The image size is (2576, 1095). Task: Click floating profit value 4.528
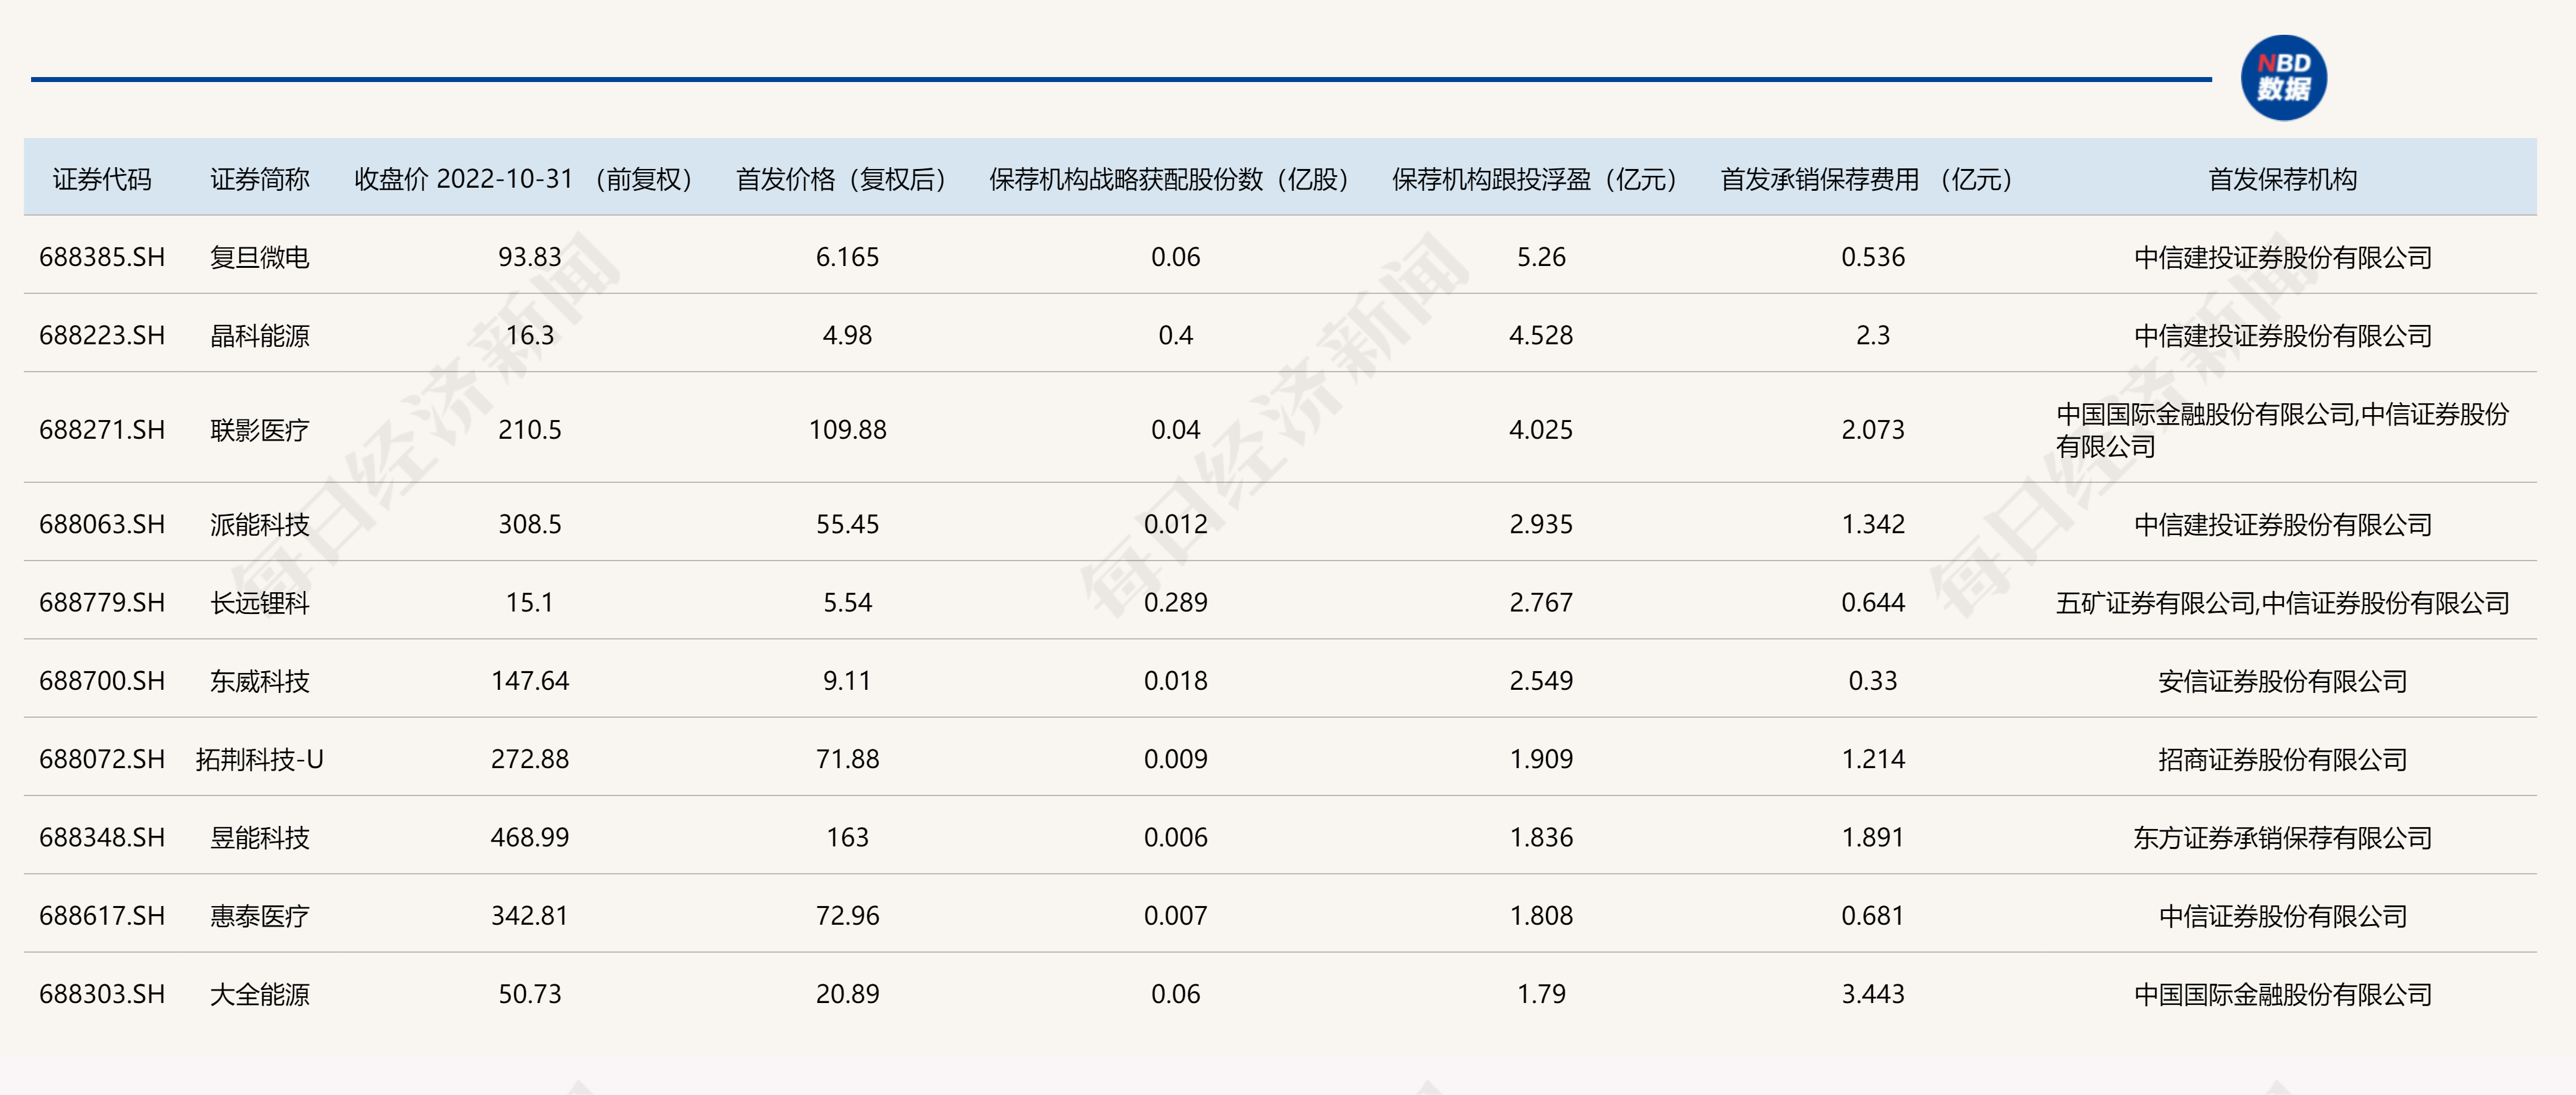pyautogui.click(x=1541, y=335)
